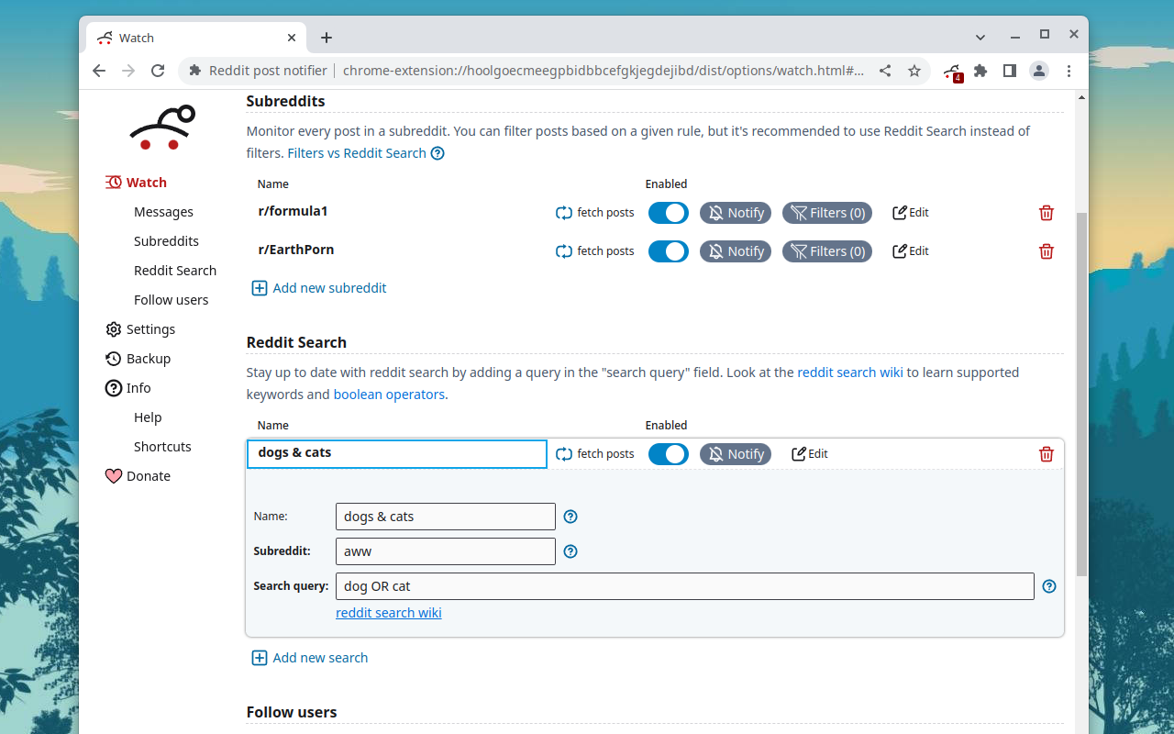The image size is (1174, 734).
Task: Open Filters (0) for r/EarthPorn
Action: [x=827, y=251]
